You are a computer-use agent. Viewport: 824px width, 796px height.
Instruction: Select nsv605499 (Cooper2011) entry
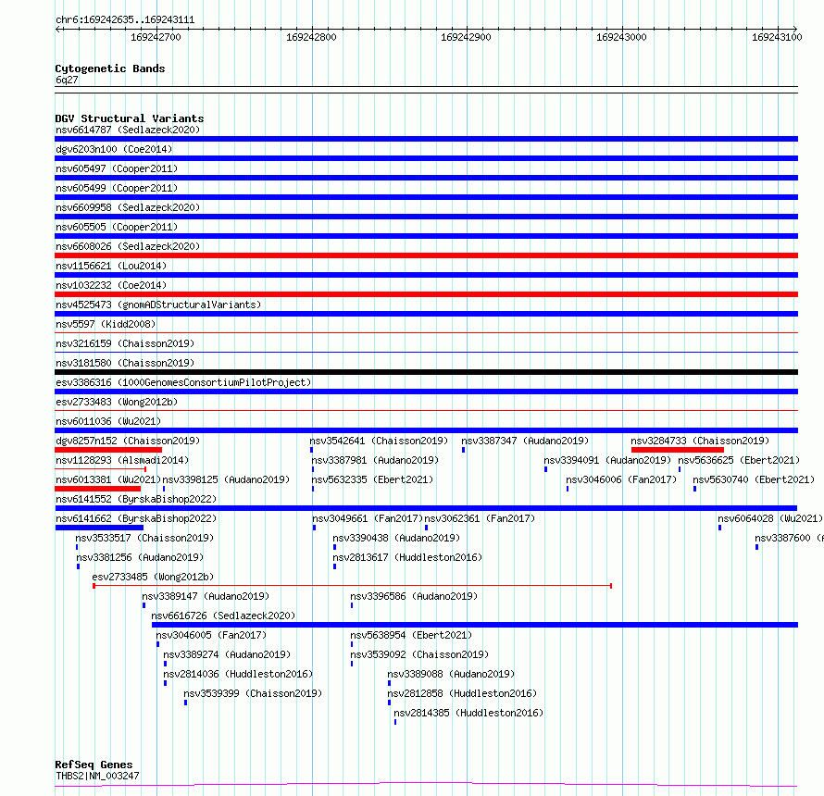(117, 188)
